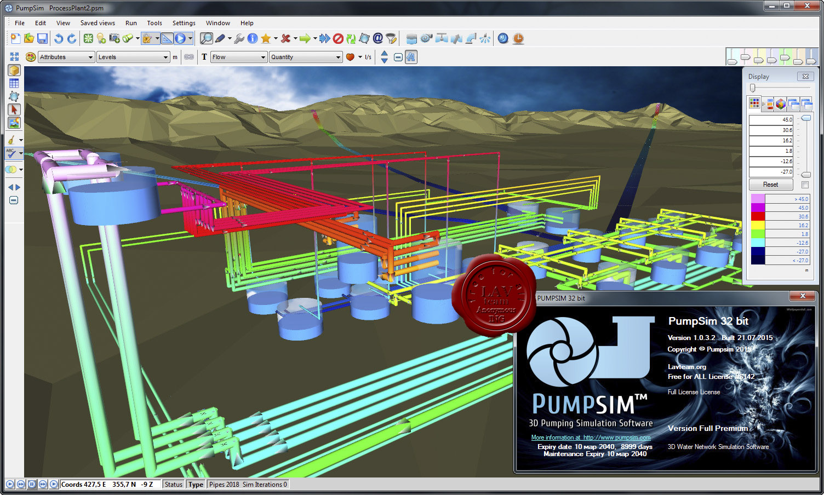Open the Levels dropdown
Image resolution: width=824 pixels, height=495 pixels.
point(133,57)
